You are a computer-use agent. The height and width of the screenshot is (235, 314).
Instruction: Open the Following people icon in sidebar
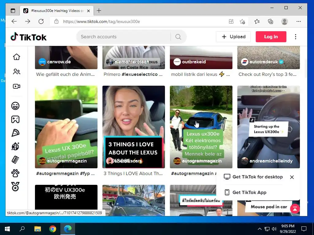click(x=17, y=72)
